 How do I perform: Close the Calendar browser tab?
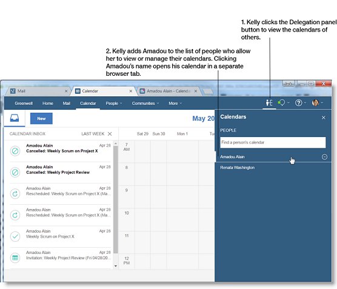(x=131, y=91)
